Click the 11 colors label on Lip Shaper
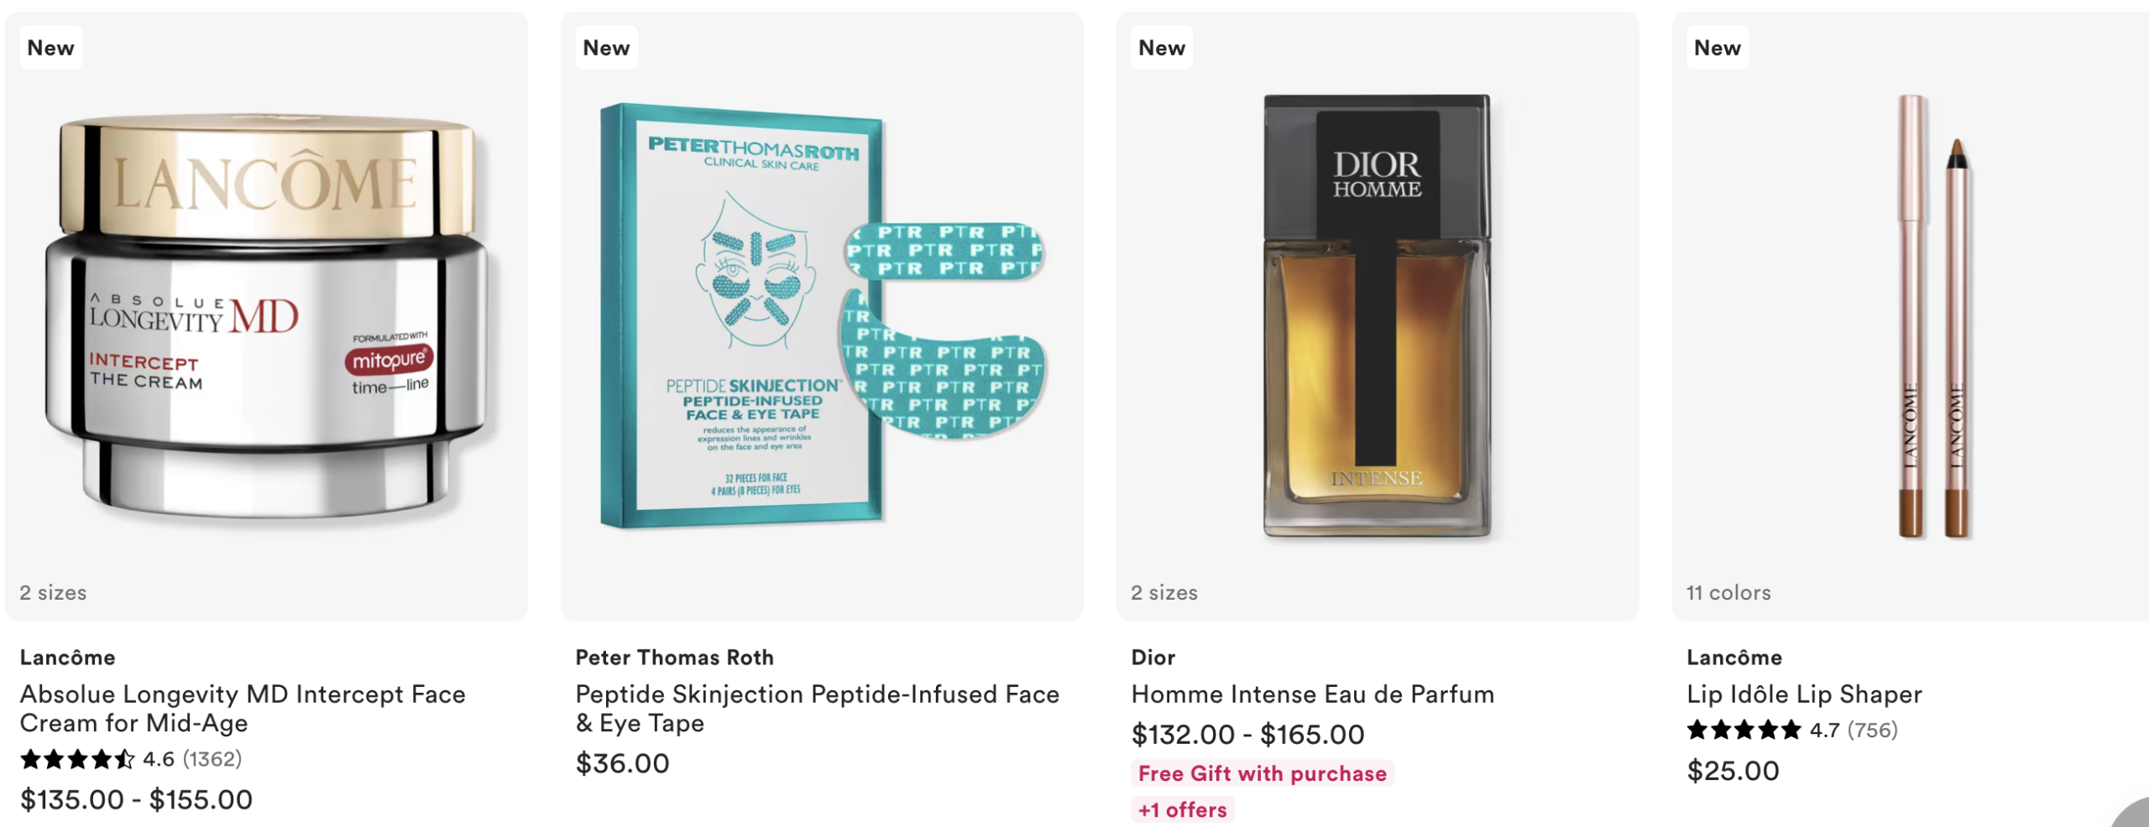The width and height of the screenshot is (2149, 827). click(x=1729, y=592)
